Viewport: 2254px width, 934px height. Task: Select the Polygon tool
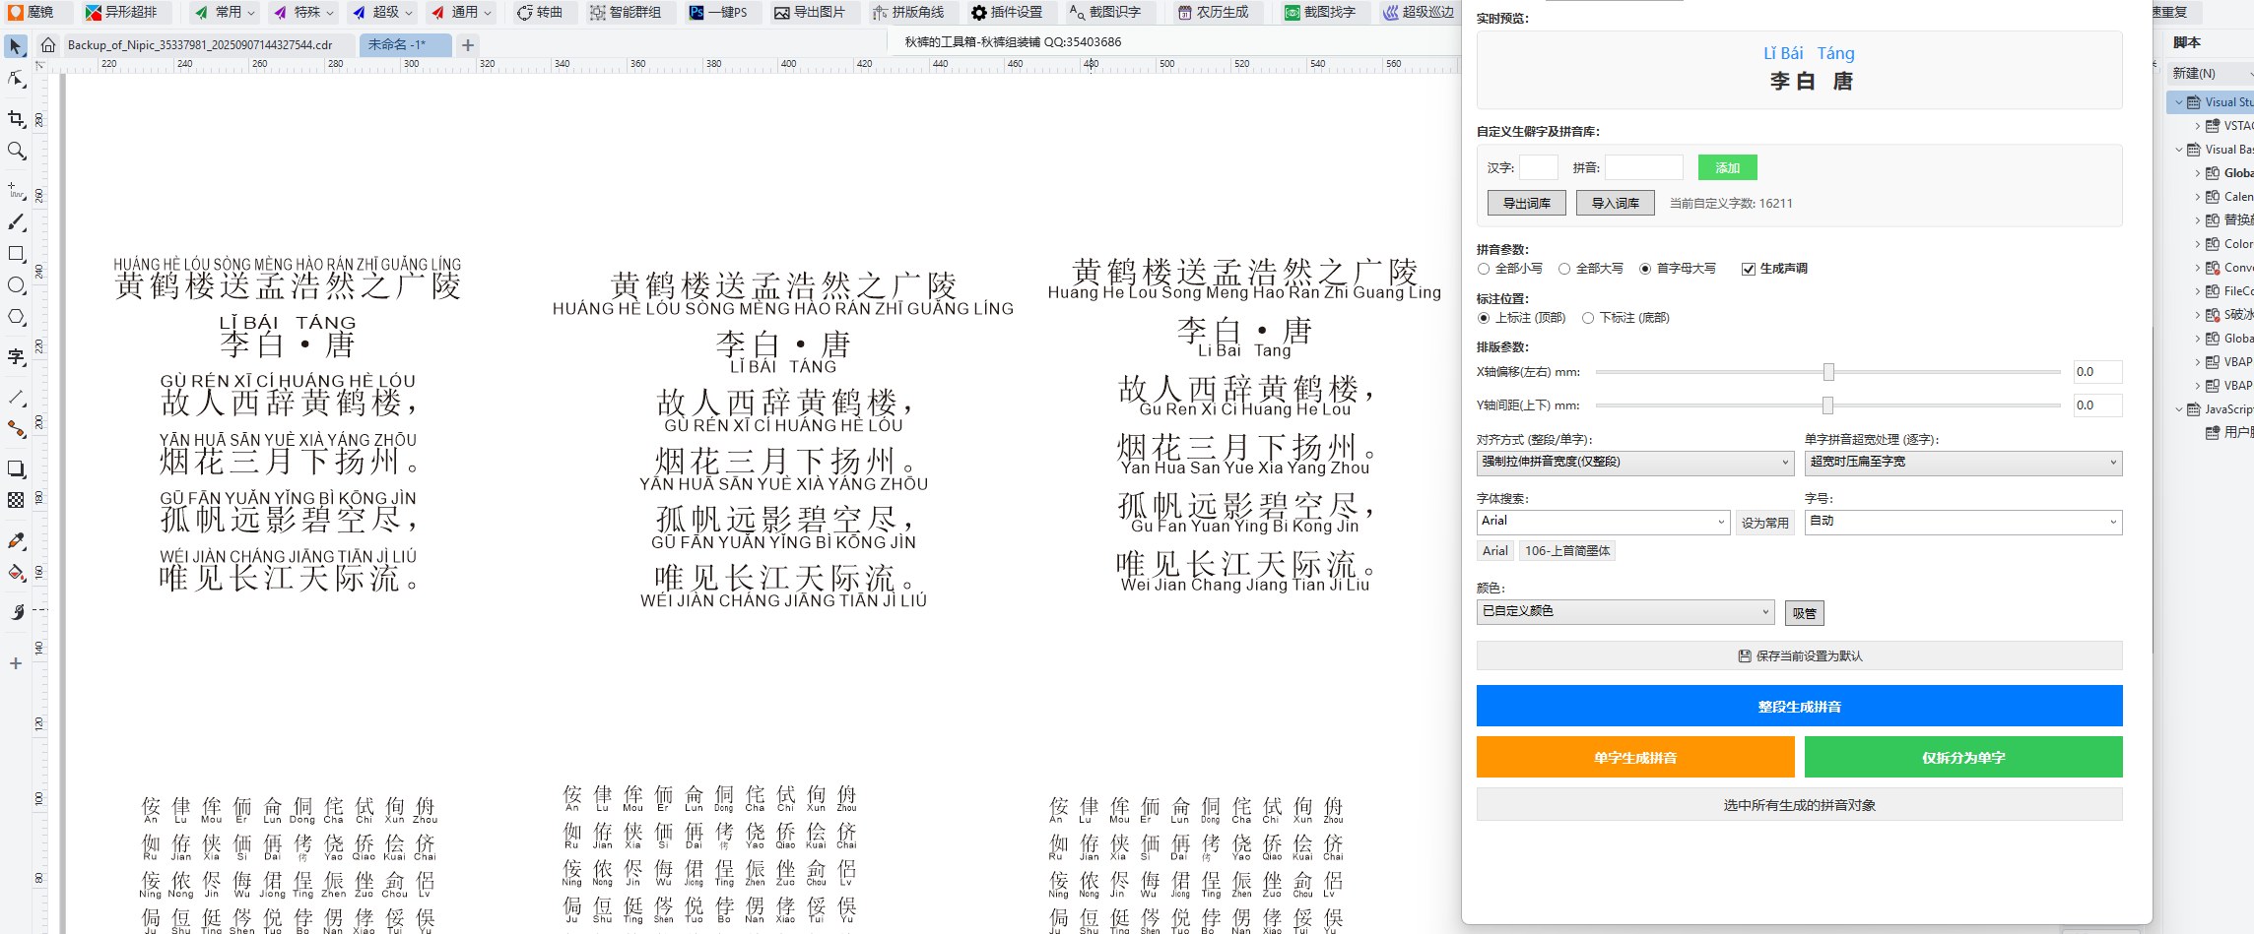click(16, 317)
